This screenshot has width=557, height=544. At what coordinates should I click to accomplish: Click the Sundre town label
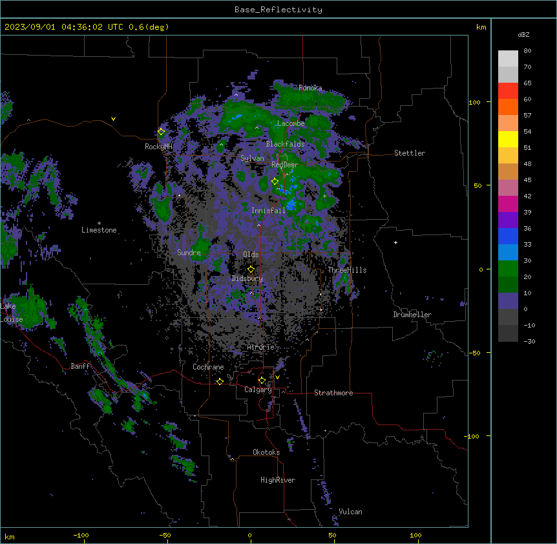(189, 253)
